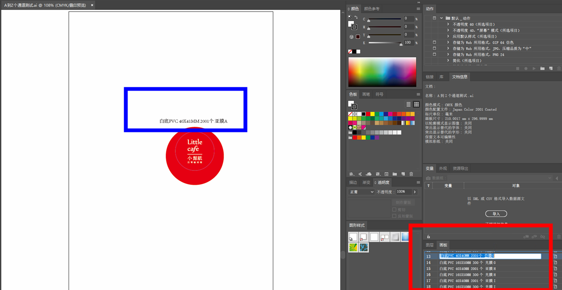Pick a color from the CMYK spectrum bar
562x290 pixels.
coord(382,72)
